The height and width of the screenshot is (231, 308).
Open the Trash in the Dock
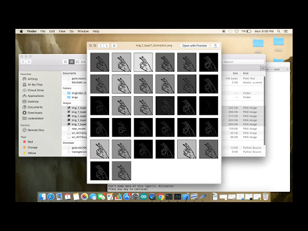point(266,196)
